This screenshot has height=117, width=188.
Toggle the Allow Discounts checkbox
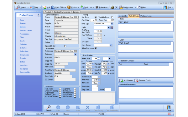pyautogui.click(x=96, y=48)
